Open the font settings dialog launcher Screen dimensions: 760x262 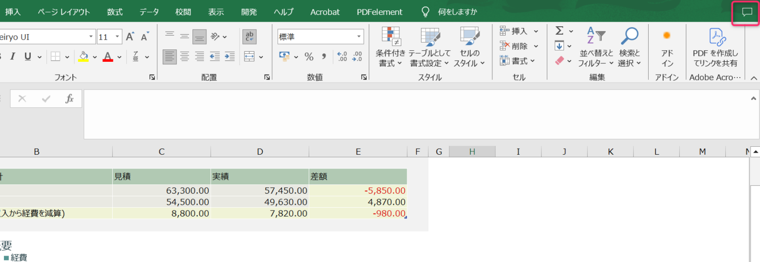[x=152, y=77]
